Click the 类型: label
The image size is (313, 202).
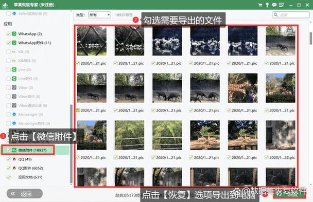[x=80, y=15]
